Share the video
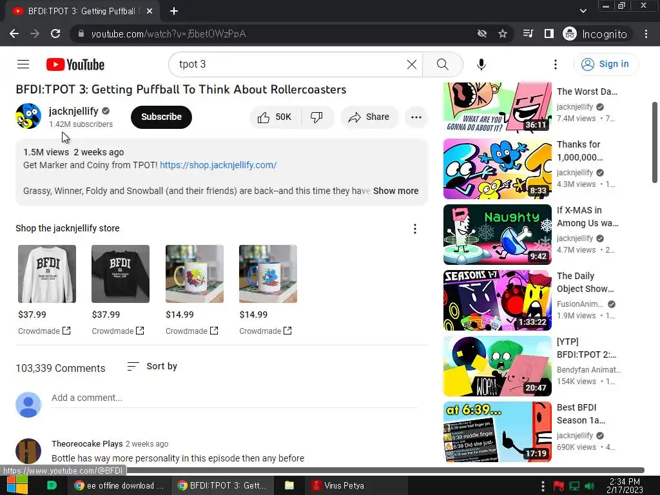The width and height of the screenshot is (660, 495). (369, 117)
